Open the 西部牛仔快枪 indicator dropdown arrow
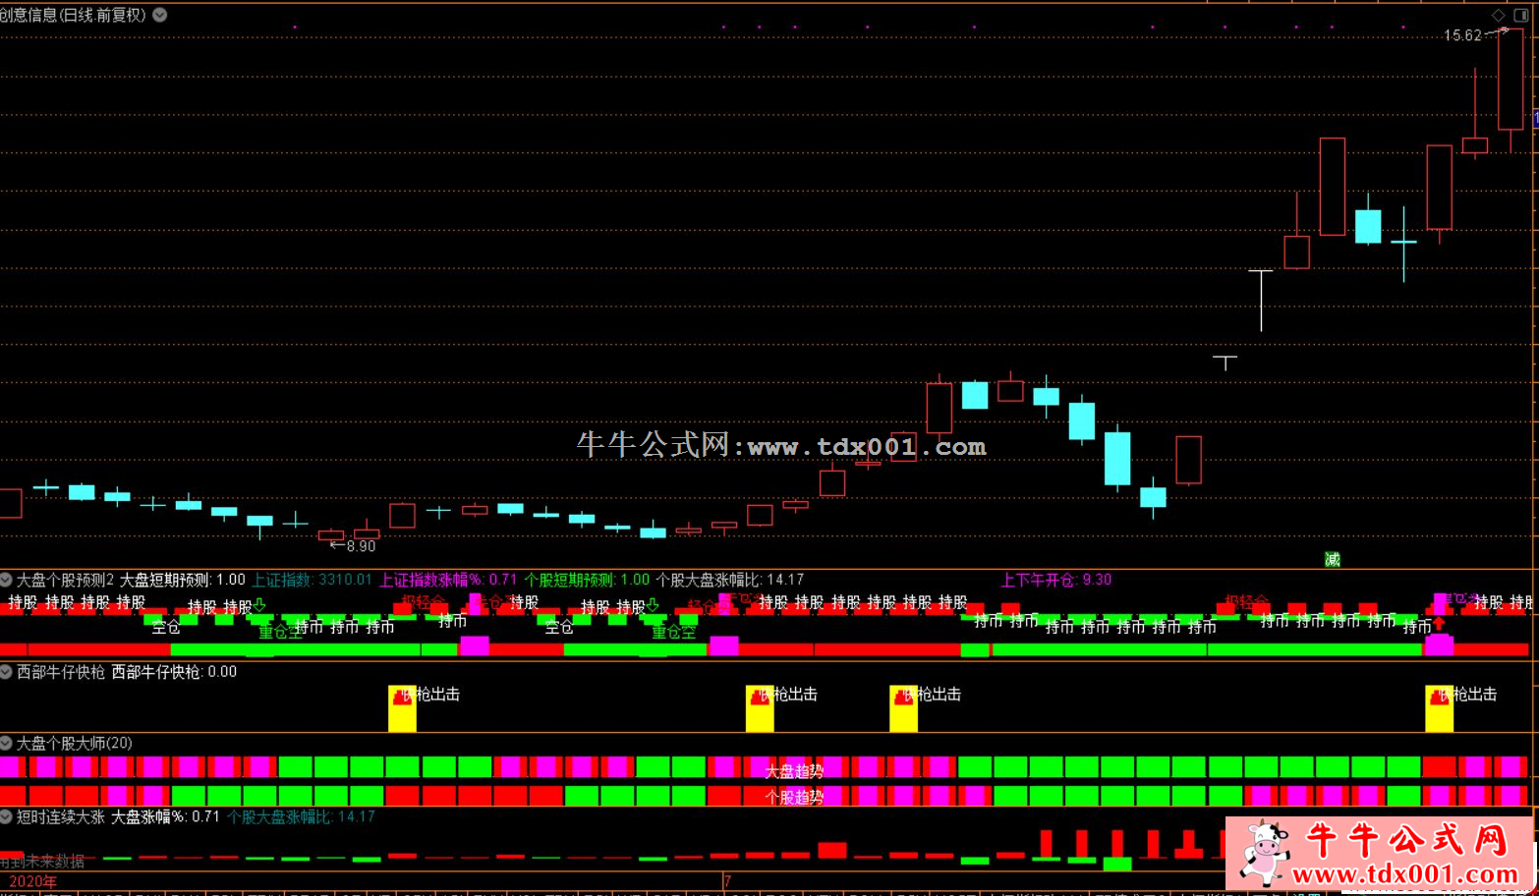Image resolution: width=1539 pixels, height=896 pixels. 7,672
